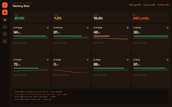Select the INFO Shift B scrap log line
This screenshot has height=107, width=172.
coord(33,100)
